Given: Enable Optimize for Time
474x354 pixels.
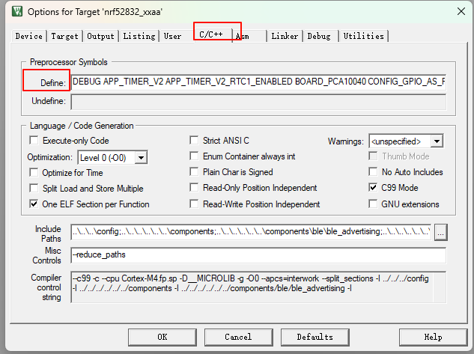Looking at the screenshot, I should pos(34,173).
